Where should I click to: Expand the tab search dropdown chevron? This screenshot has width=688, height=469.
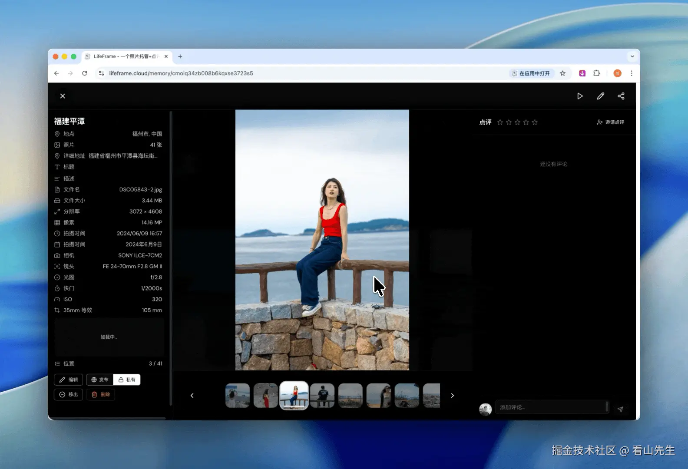pyautogui.click(x=632, y=56)
